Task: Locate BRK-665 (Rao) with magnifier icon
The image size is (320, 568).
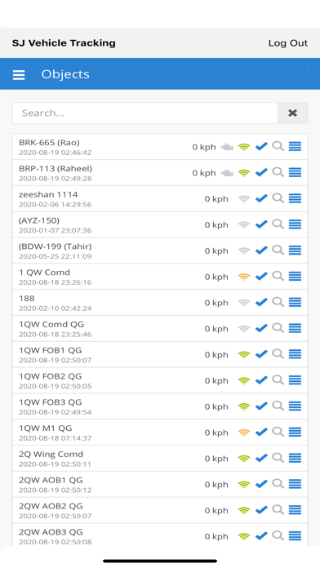Action: coord(278,146)
